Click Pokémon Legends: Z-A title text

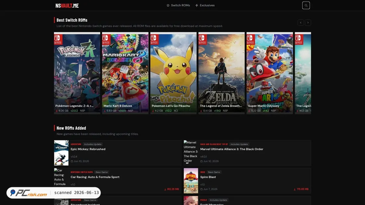(74, 106)
